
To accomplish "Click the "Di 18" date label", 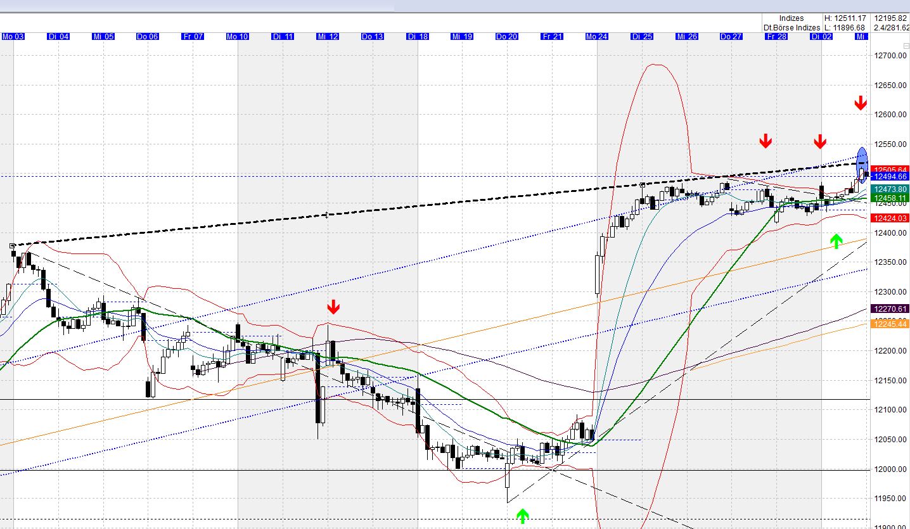I will tap(418, 37).
